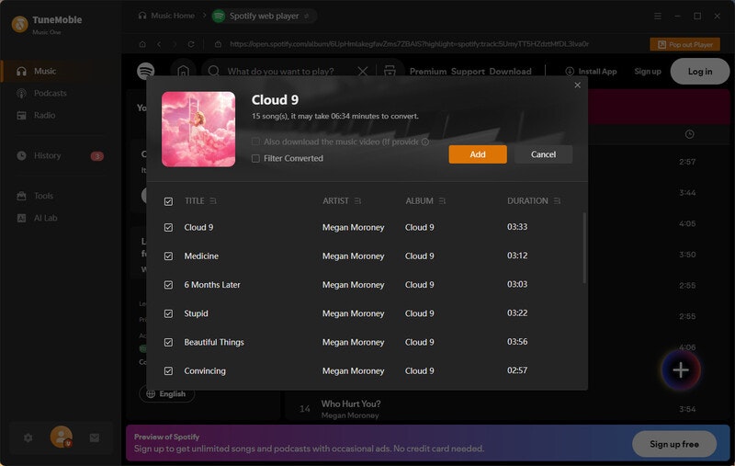
Task: Click the clock duration header icon
Action: click(x=689, y=134)
